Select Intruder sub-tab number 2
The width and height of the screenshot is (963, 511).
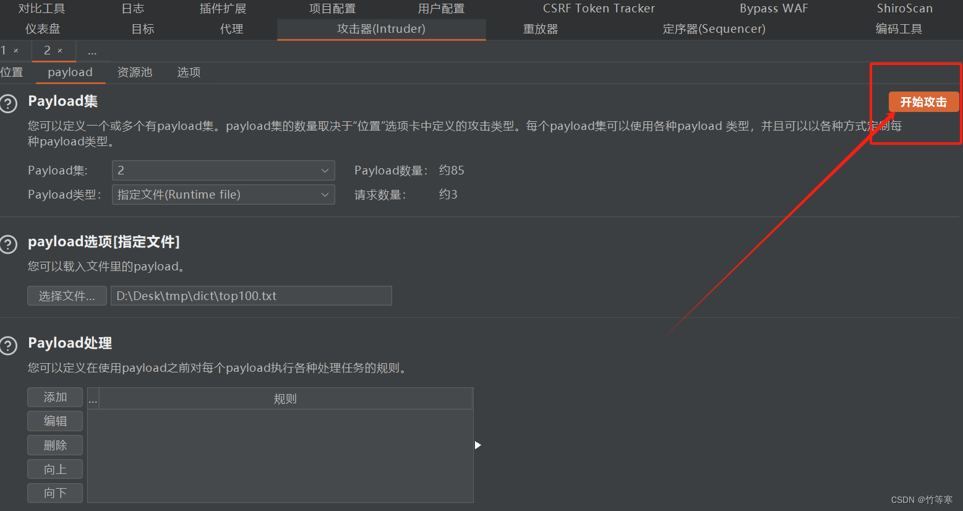tap(47, 51)
